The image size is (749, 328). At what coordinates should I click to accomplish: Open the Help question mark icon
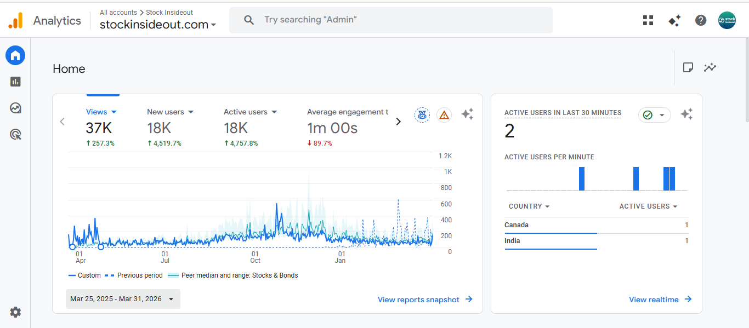pos(700,20)
